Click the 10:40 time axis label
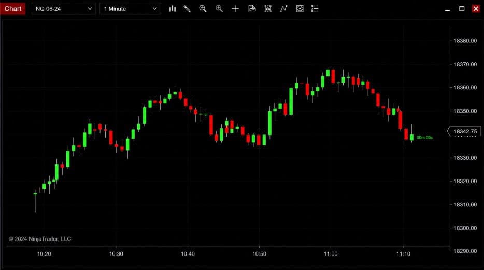The width and height of the screenshot is (484, 270). [188, 254]
